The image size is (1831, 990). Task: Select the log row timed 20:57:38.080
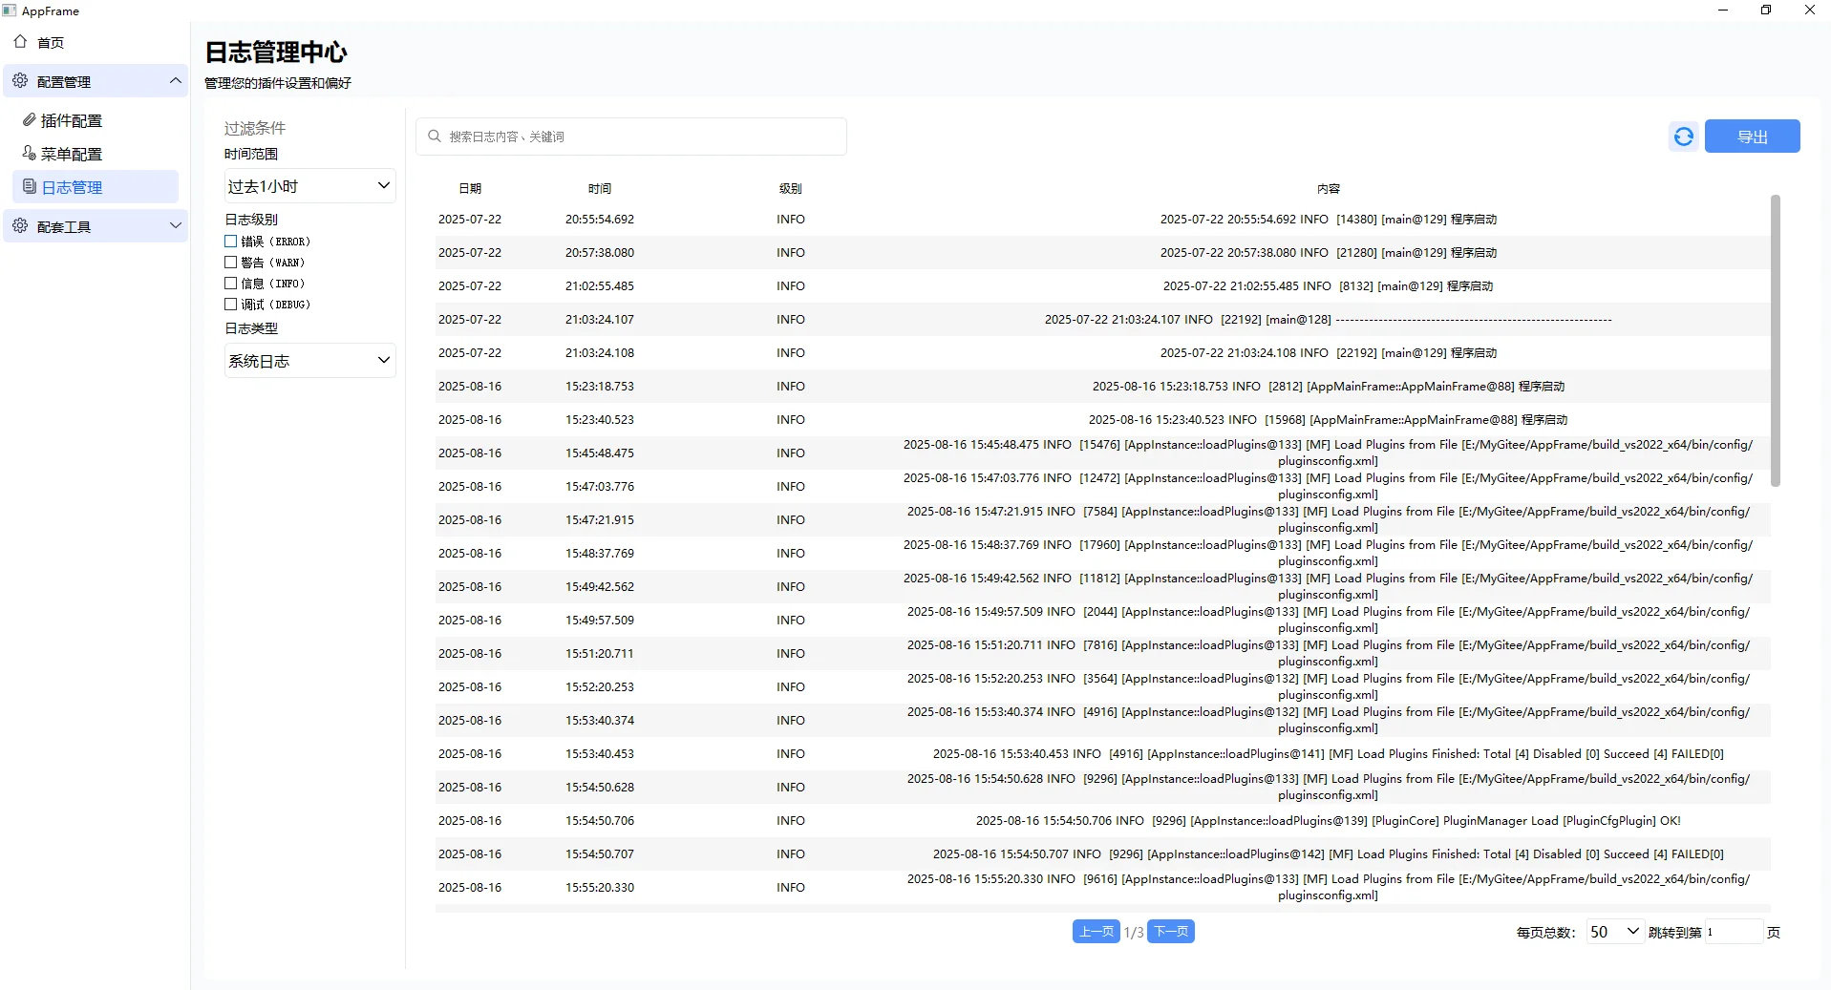coord(1103,253)
